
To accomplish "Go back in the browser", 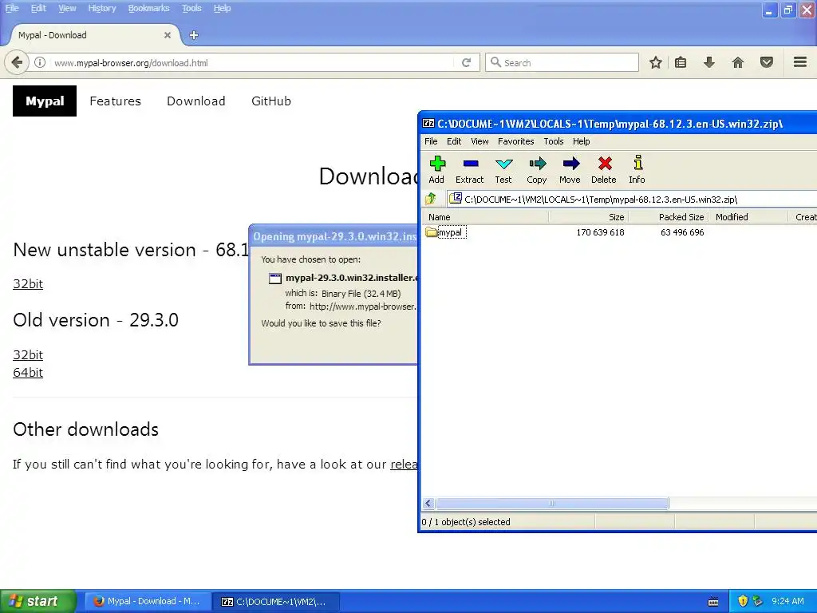I will (x=17, y=62).
